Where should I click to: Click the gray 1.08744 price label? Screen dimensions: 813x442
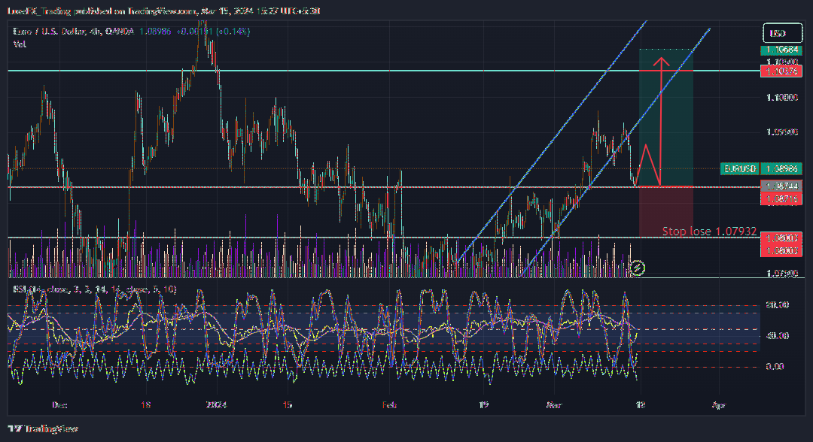(781, 186)
